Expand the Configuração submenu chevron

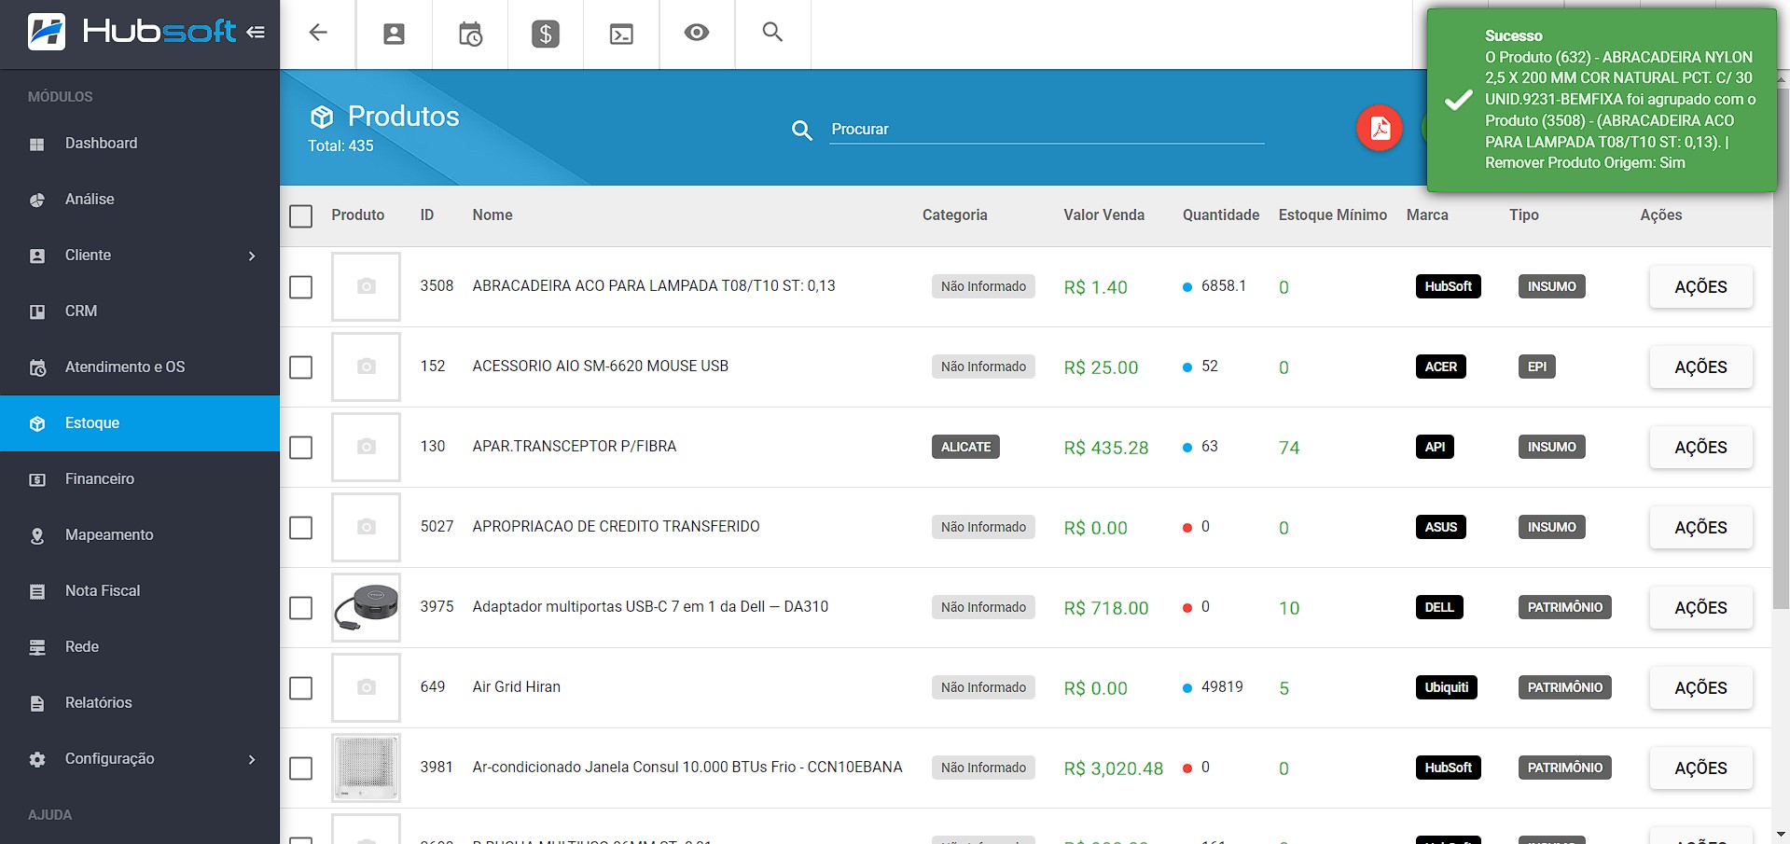[x=252, y=759]
